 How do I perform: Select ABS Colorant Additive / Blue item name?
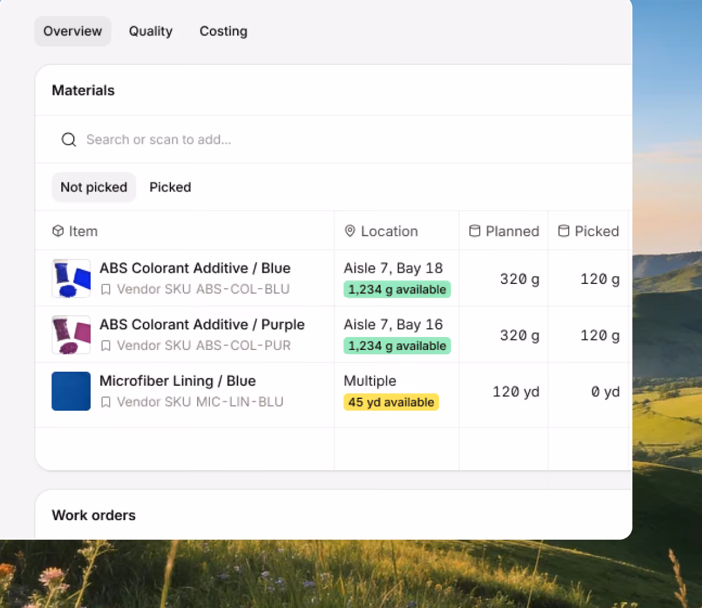pos(195,268)
